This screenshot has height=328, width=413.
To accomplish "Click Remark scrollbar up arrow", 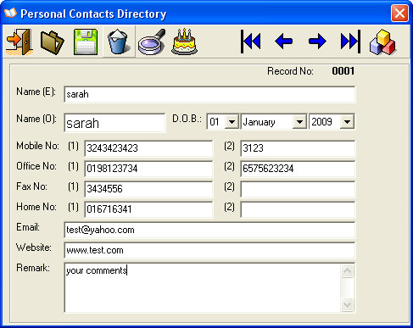I will [347, 271].
